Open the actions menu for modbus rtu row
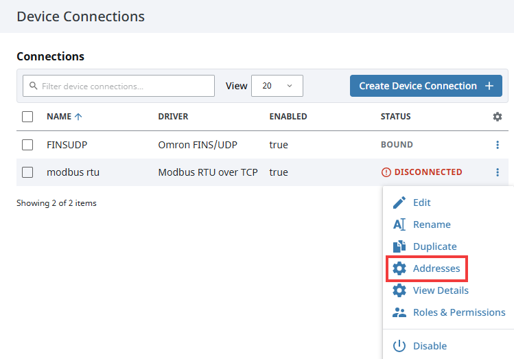This screenshot has width=514, height=359. point(498,172)
